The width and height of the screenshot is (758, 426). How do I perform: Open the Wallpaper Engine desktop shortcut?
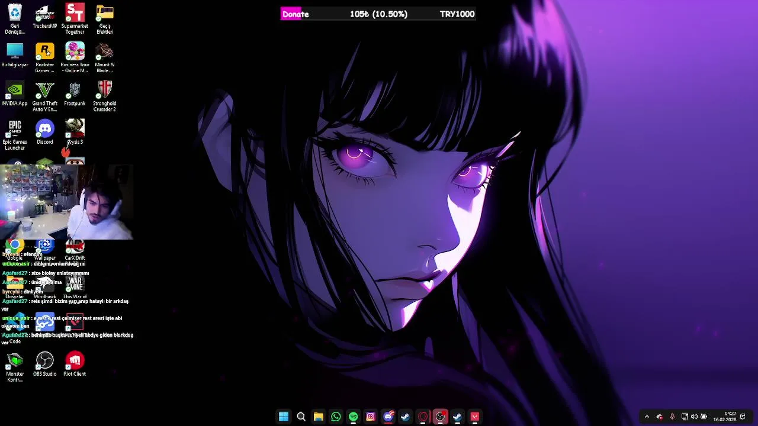pos(44,248)
